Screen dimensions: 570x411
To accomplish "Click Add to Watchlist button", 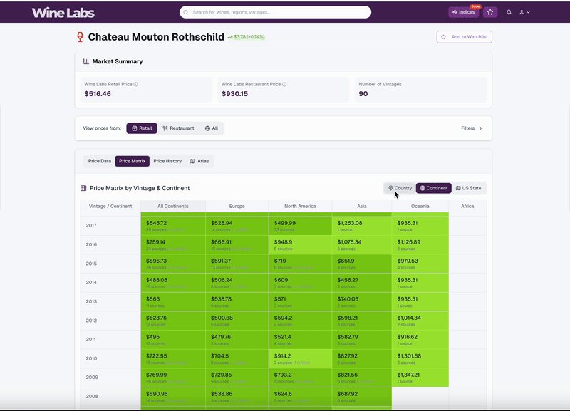I will (465, 37).
